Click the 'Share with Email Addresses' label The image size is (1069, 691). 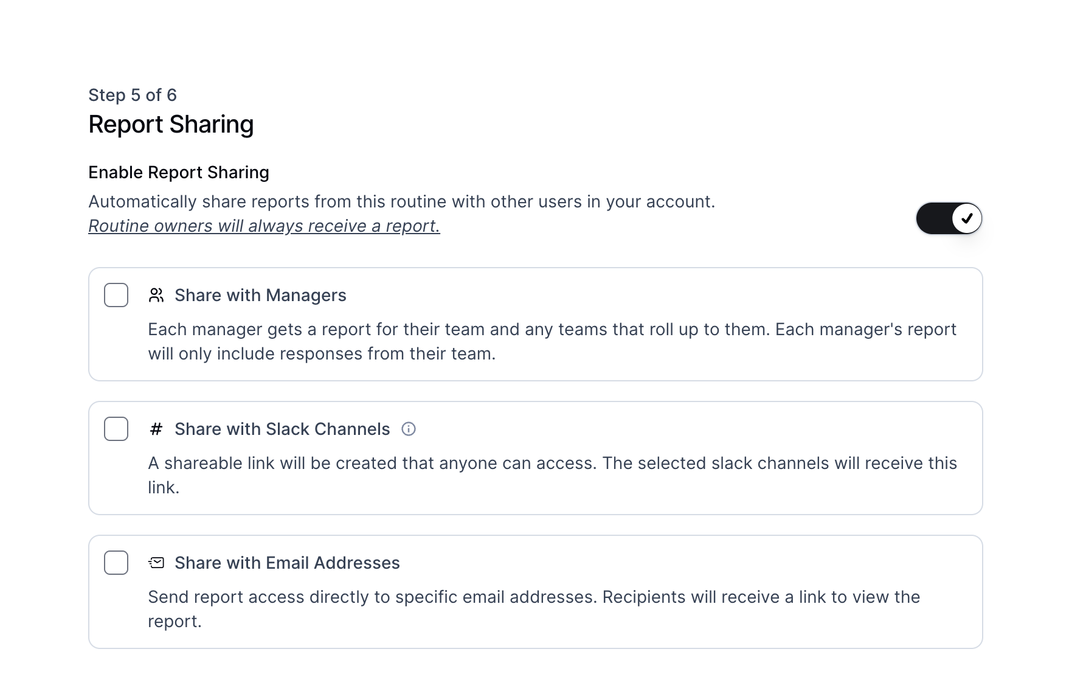287,563
